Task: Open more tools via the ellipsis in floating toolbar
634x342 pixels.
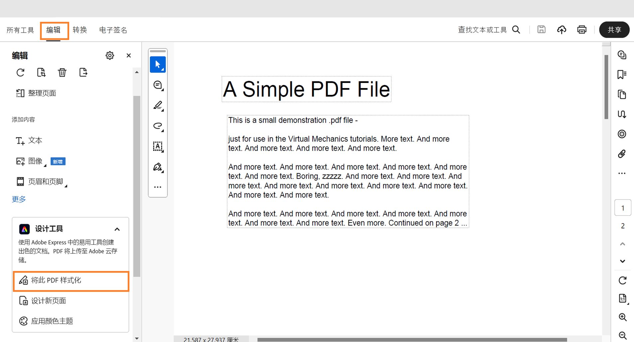Action: pos(158,187)
